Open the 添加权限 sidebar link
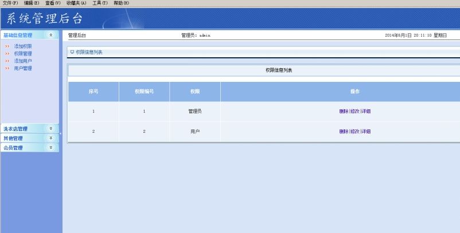 click(23, 46)
